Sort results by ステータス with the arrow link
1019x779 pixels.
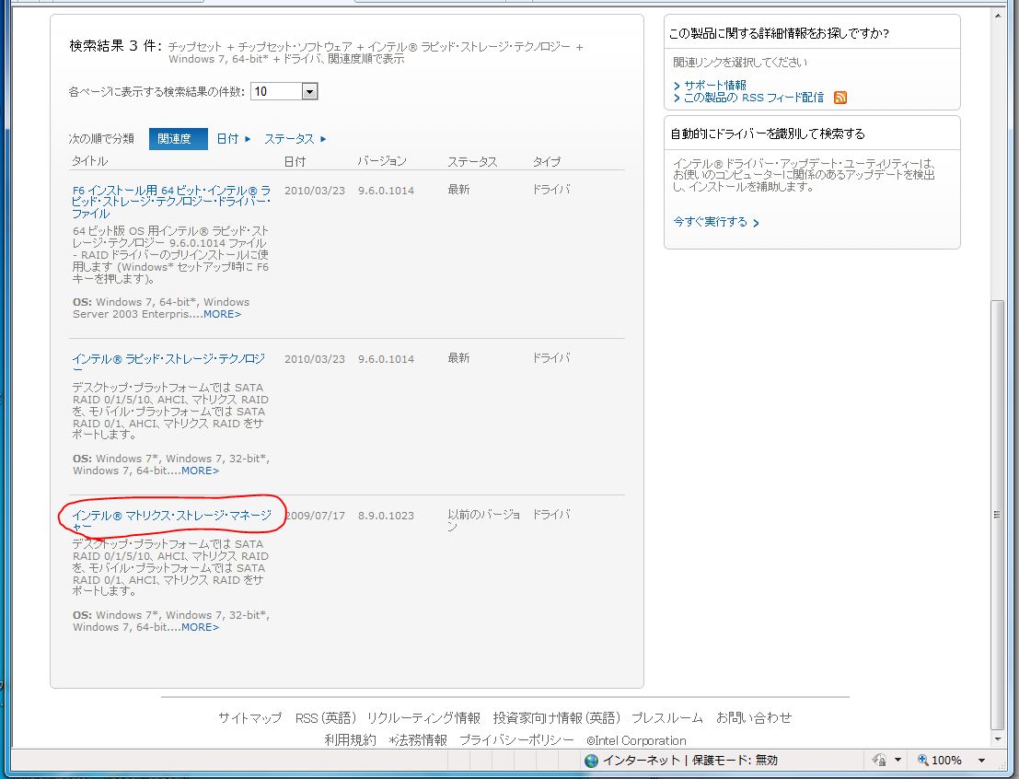pyautogui.click(x=295, y=138)
